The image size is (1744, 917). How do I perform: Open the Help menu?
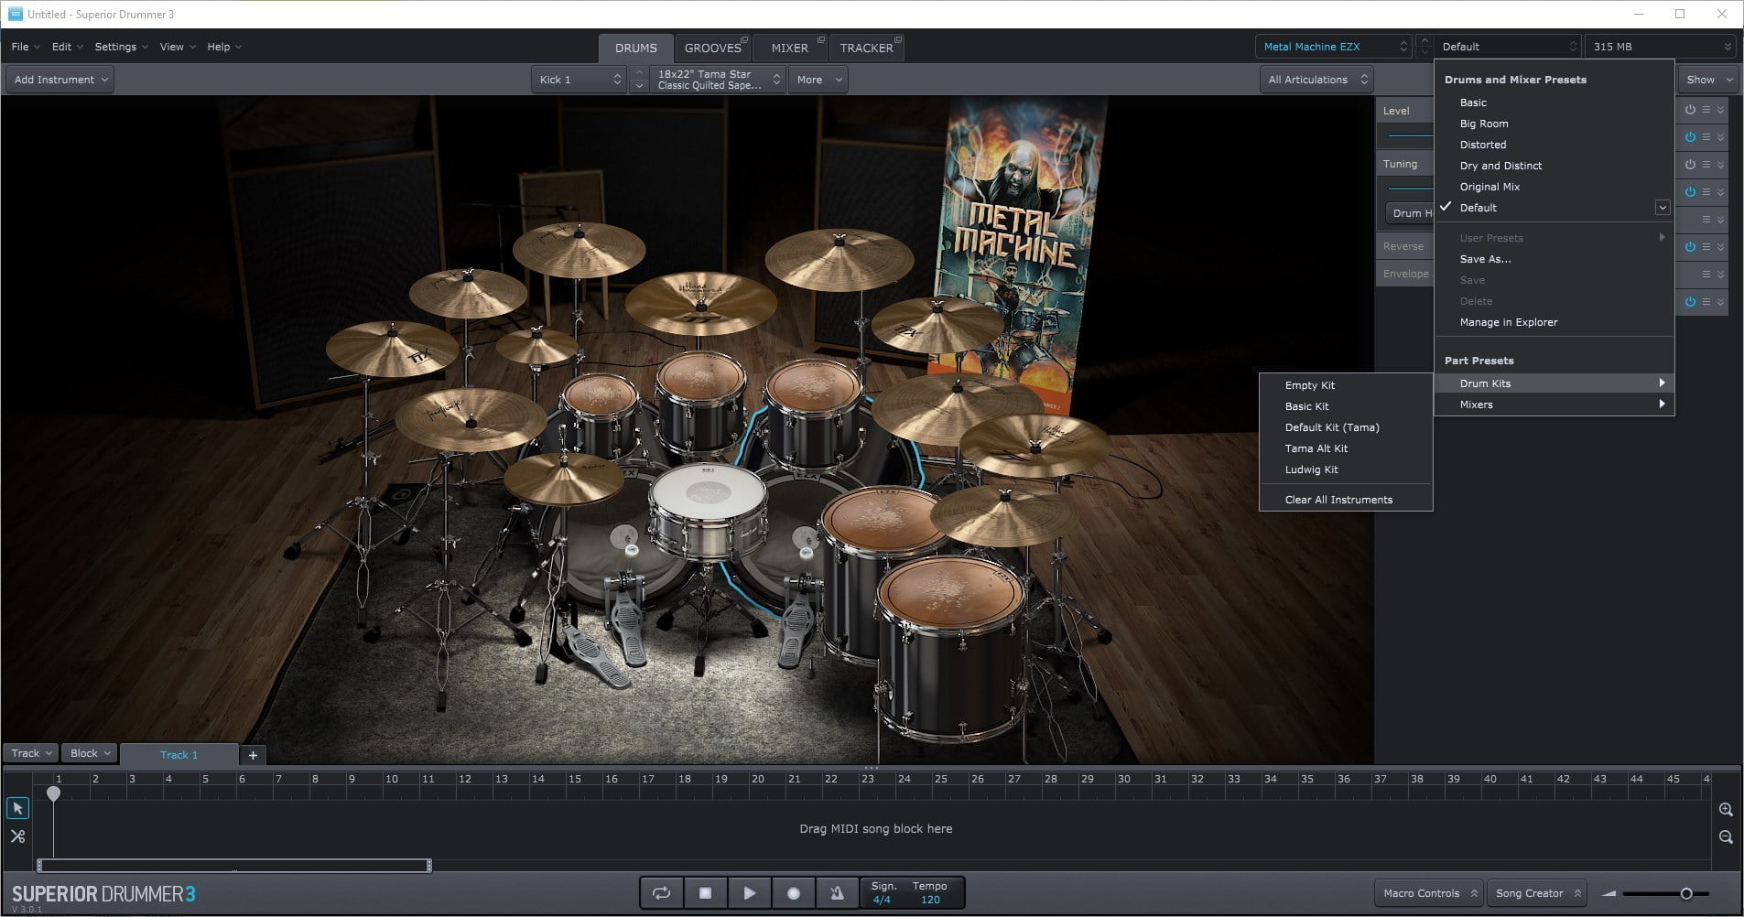pyautogui.click(x=224, y=47)
